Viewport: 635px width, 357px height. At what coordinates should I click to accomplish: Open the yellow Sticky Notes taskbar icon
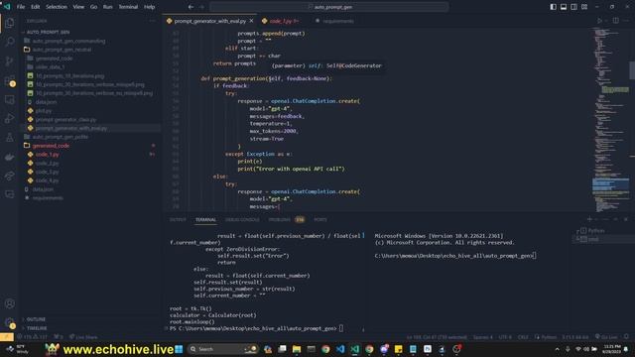point(399,349)
